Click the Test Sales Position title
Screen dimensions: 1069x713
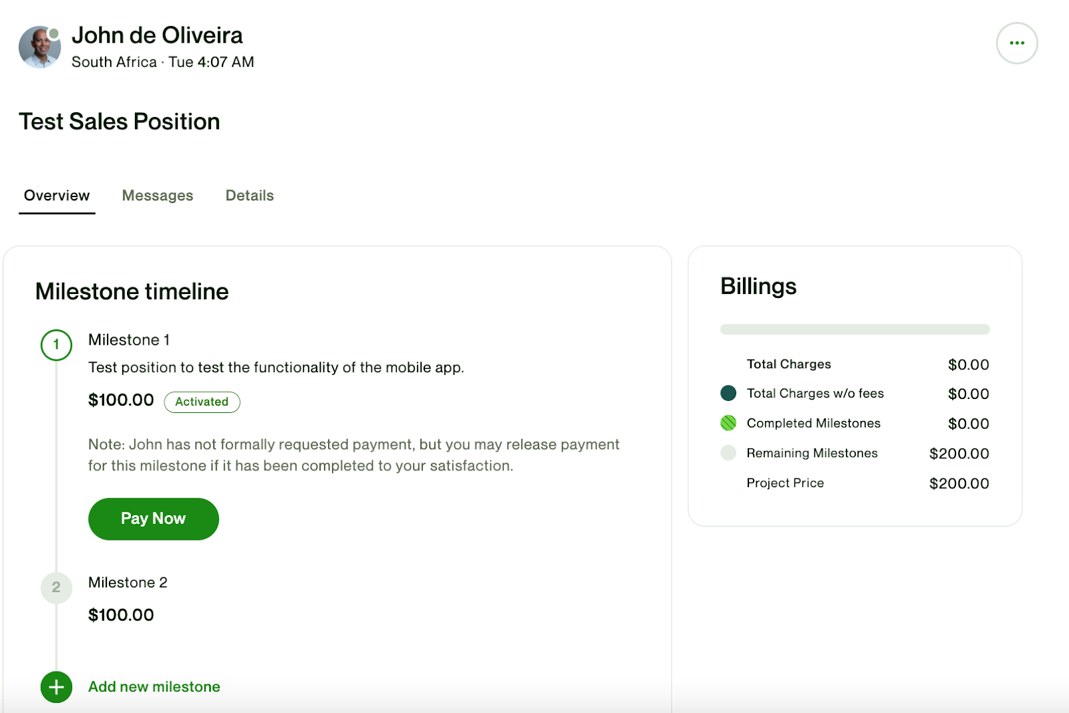click(x=120, y=122)
